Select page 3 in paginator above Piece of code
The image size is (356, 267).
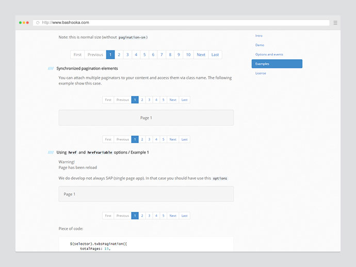149,216
